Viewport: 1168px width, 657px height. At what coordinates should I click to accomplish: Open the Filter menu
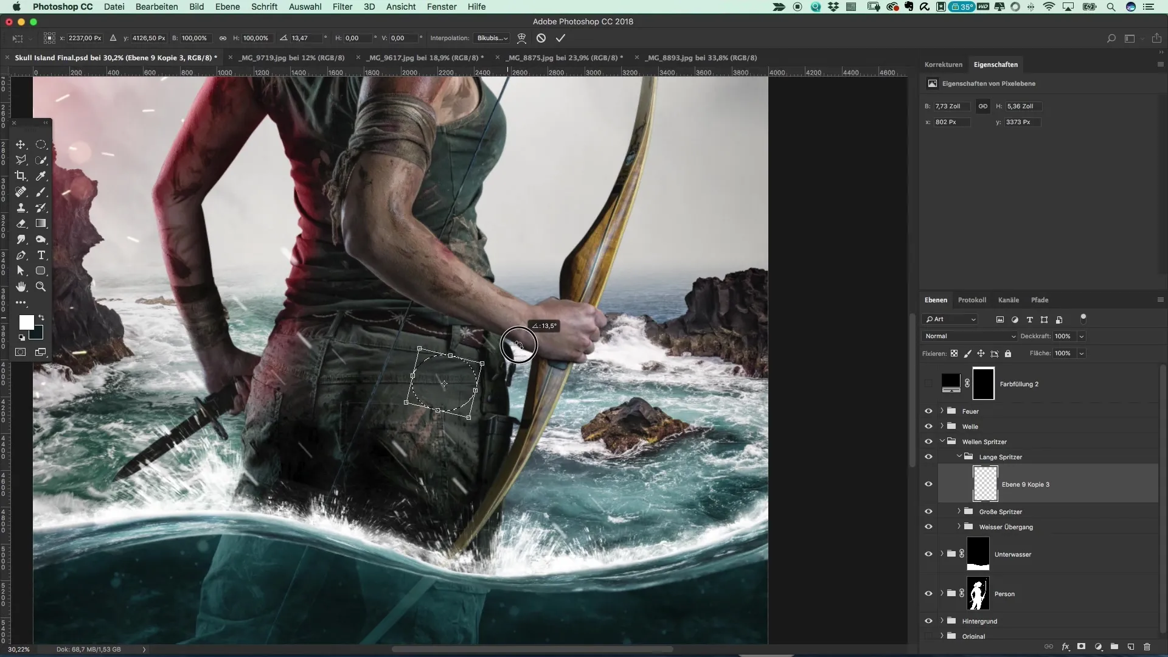coord(342,7)
